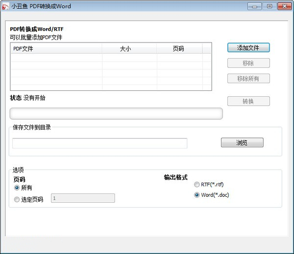Viewport: 294px width, 254px height.
Task: Click the 页码 column header in file list
Action: [179, 48]
